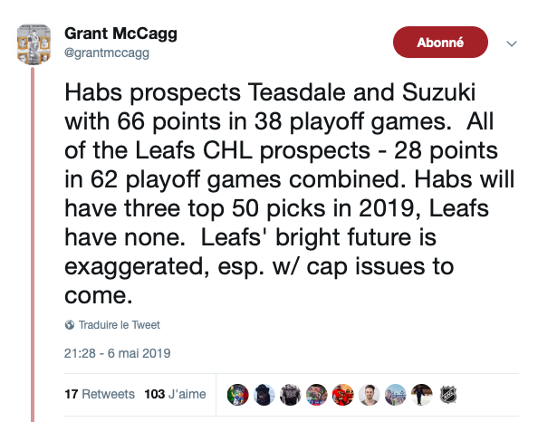Click the black dog liker avatar
Screen dimensions: 538x422
coord(264,395)
